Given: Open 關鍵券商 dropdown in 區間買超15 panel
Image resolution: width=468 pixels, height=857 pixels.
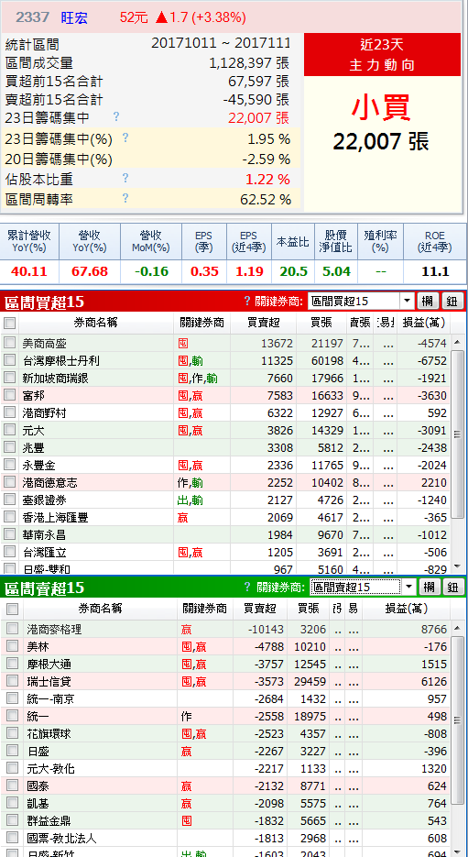Looking at the screenshot, I should (407, 301).
